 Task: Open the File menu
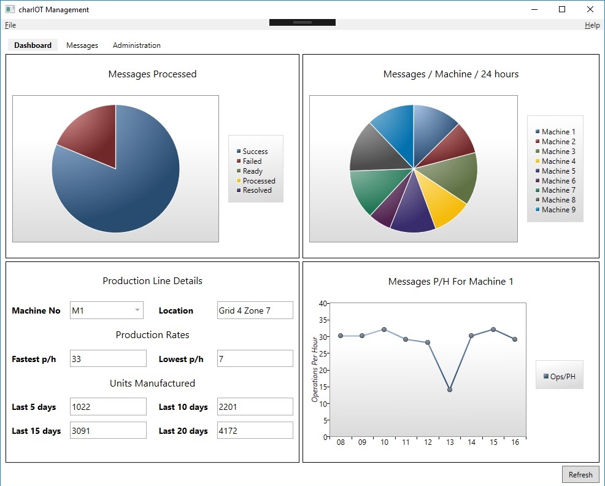(x=10, y=25)
